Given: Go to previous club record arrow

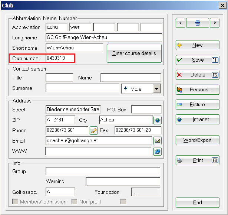Looking at the screenshot, I should 181,23.
